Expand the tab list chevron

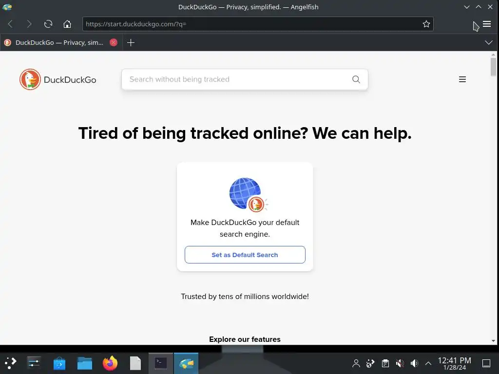click(x=488, y=43)
